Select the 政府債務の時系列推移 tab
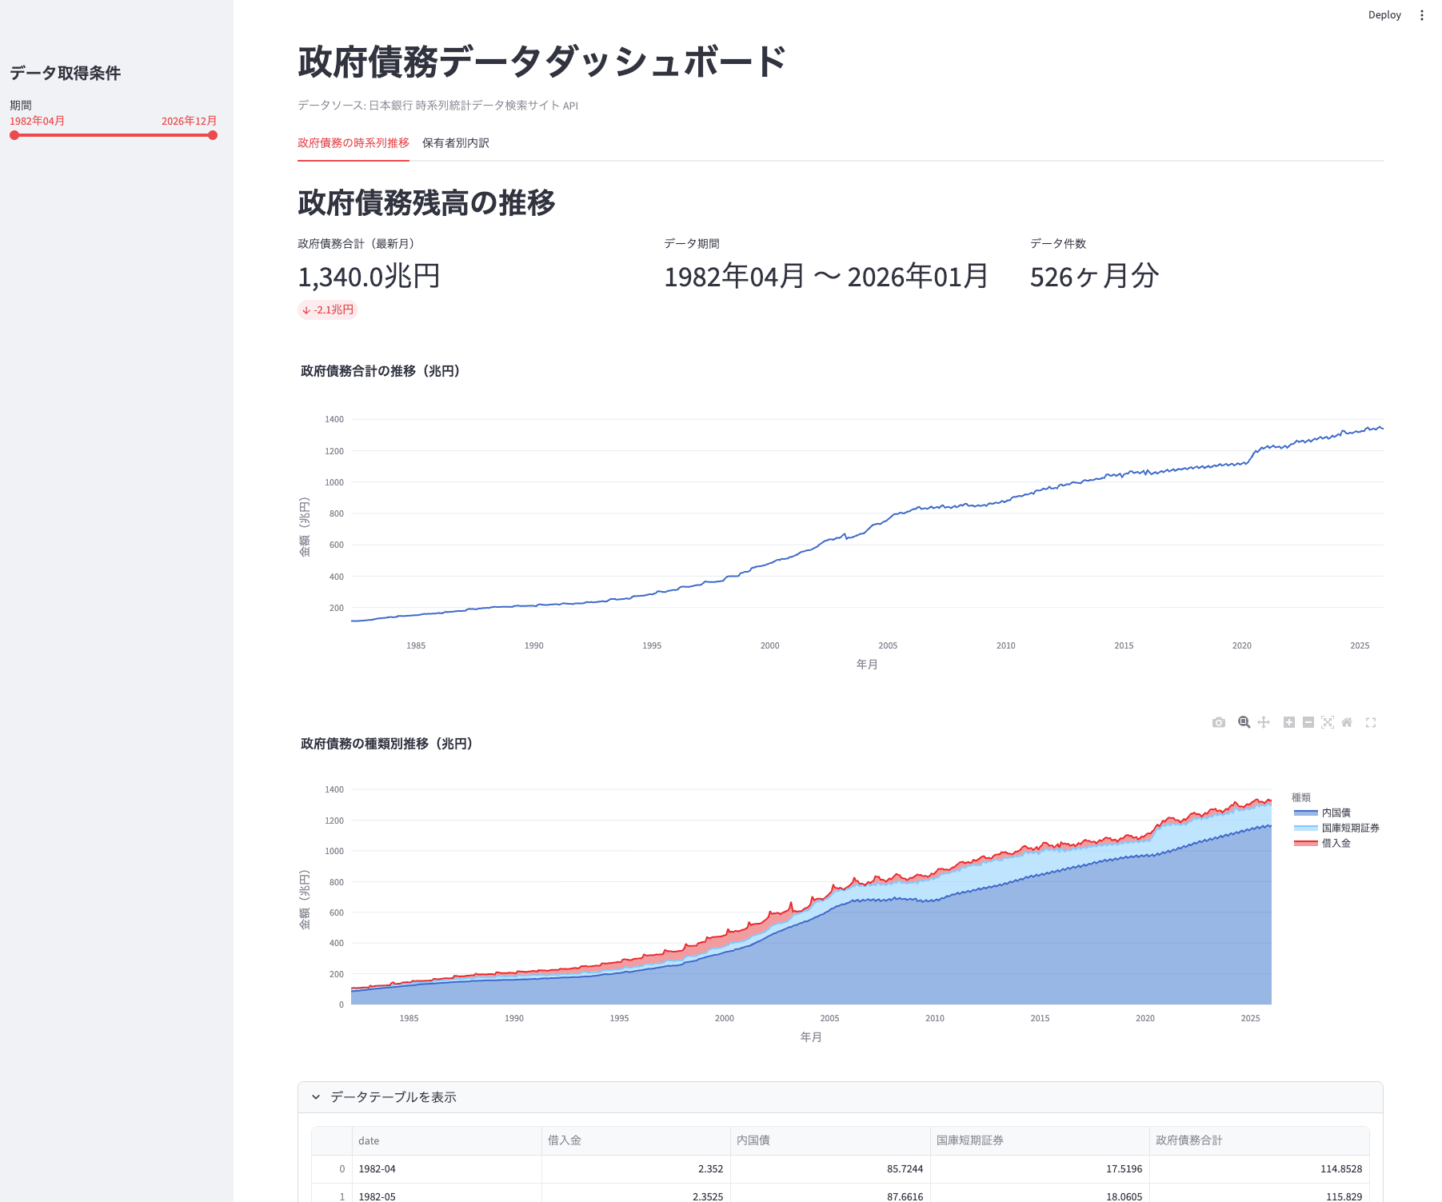This screenshot has height=1202, width=1442. [353, 143]
